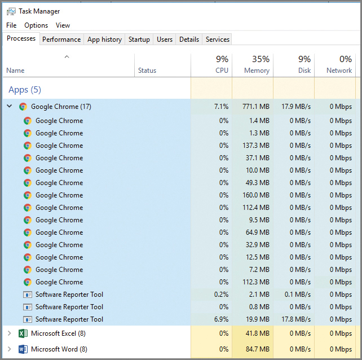Click icon of Software Reporter Tool using 2.1 MB
The height and width of the screenshot is (360, 362).
coord(27,295)
